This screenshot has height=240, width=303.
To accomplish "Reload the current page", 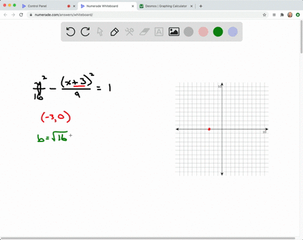I will (21, 15).
